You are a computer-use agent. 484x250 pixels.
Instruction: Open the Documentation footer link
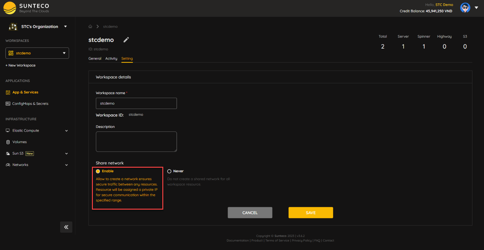tap(238, 241)
